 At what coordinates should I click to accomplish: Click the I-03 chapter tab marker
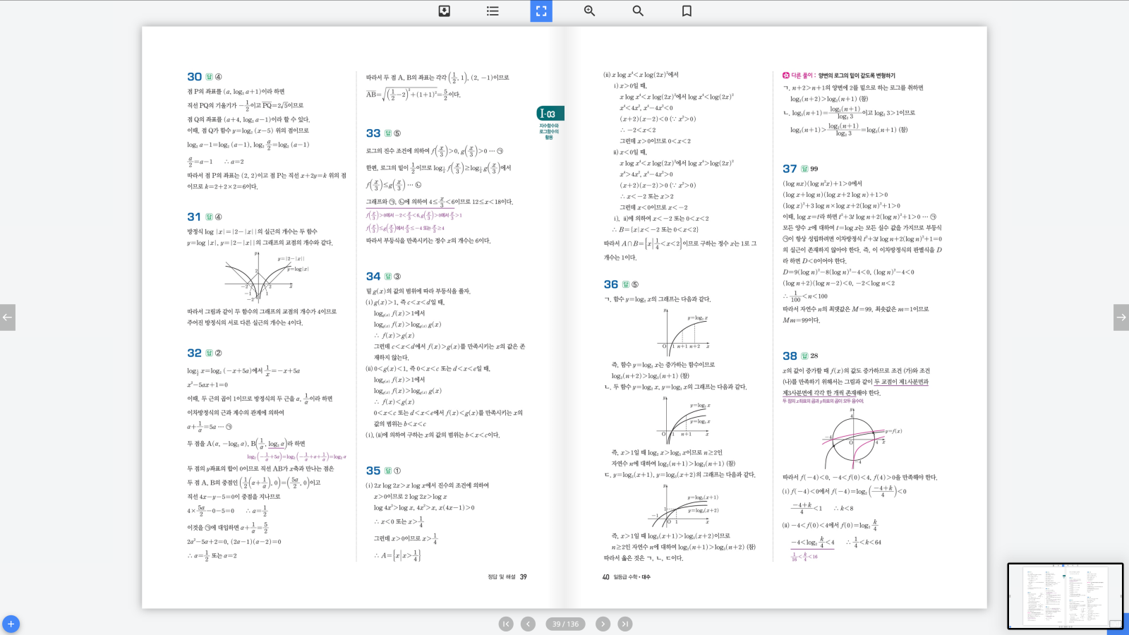point(550,114)
